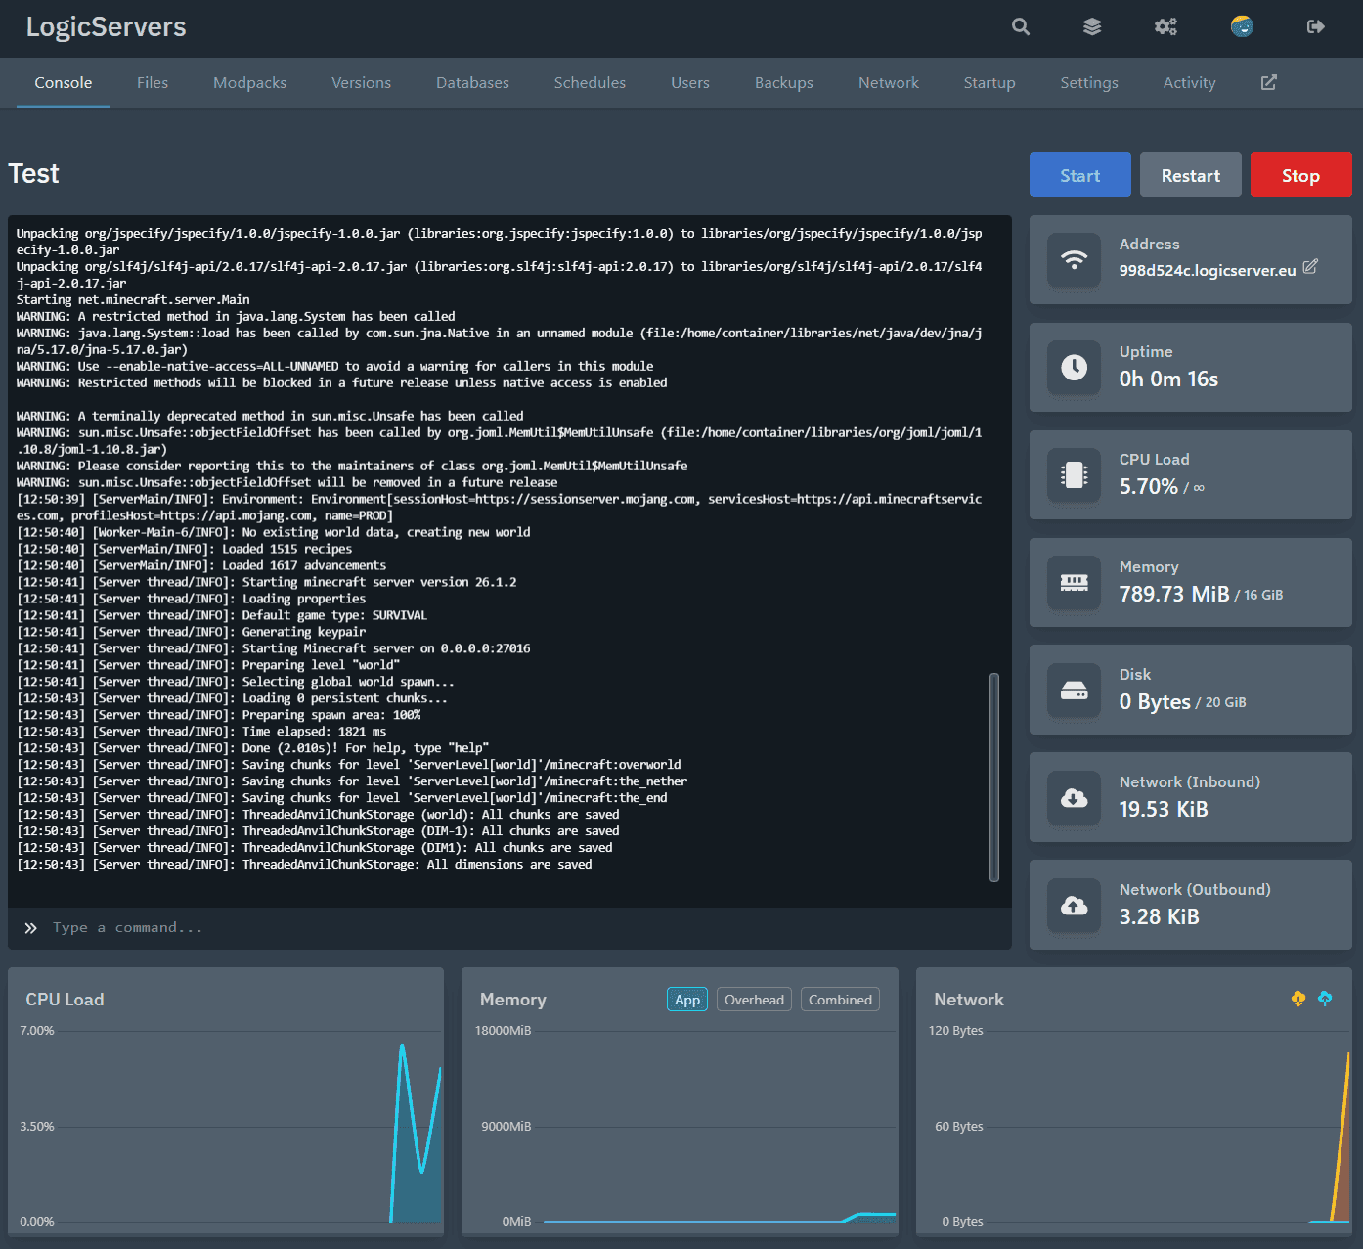Click the CPU Load chart title
Viewport: 1363px width, 1249px height.
65,1000
